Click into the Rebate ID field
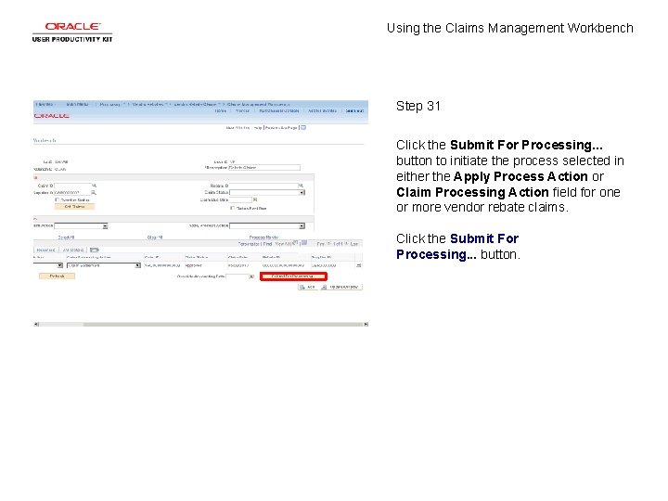The image size is (668, 501). tap(263, 186)
